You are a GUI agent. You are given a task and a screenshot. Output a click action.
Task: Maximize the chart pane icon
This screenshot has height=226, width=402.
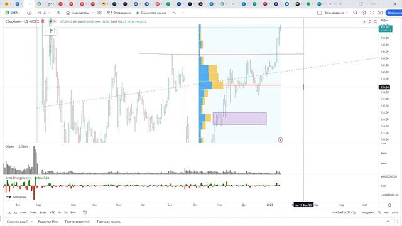point(375,21)
